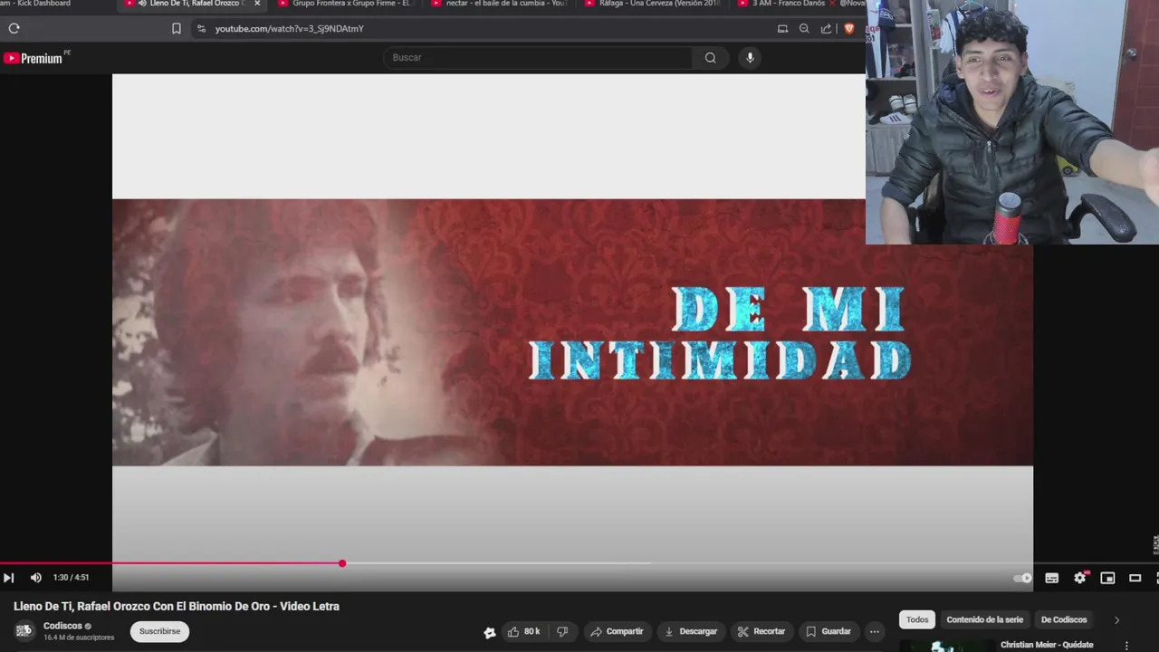This screenshot has width=1159, height=652.
Task: Click video title Lleno De Ti text
Action: pos(177,606)
